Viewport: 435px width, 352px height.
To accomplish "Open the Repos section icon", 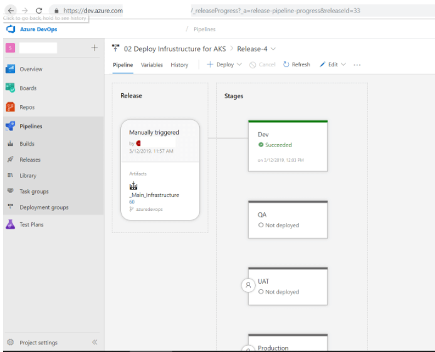I will click(x=10, y=107).
